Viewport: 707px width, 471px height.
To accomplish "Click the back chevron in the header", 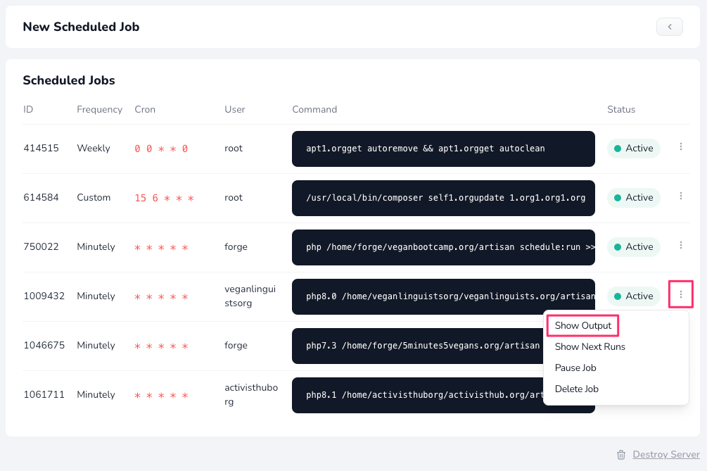I will tap(668, 26).
